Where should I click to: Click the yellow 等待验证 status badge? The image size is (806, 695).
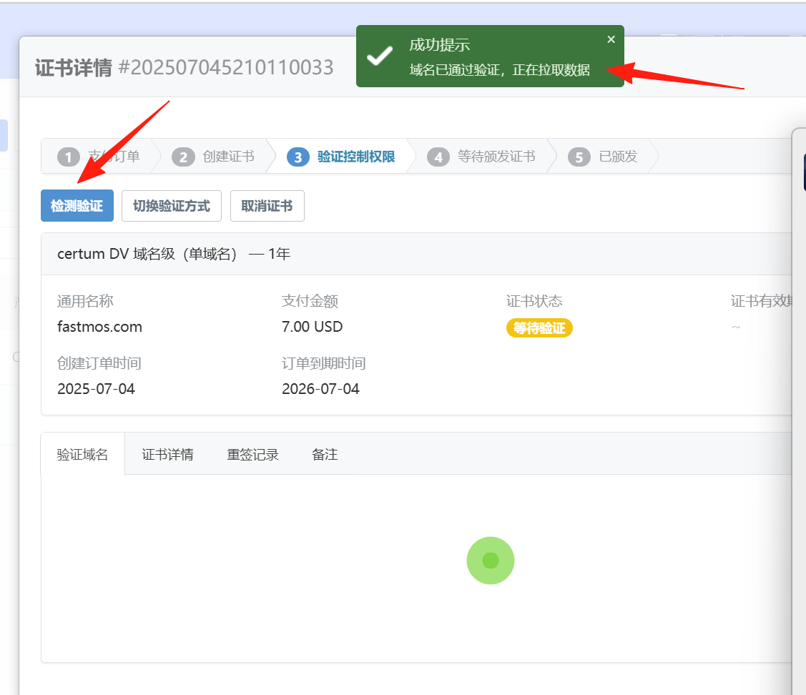click(x=539, y=328)
